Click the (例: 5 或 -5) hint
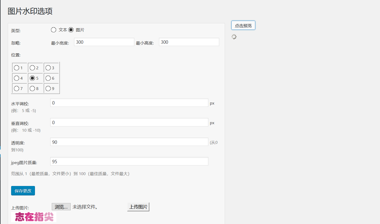380x224 pixels. 24,110
